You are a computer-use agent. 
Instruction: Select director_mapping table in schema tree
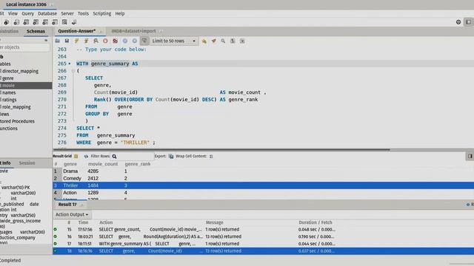(20, 71)
